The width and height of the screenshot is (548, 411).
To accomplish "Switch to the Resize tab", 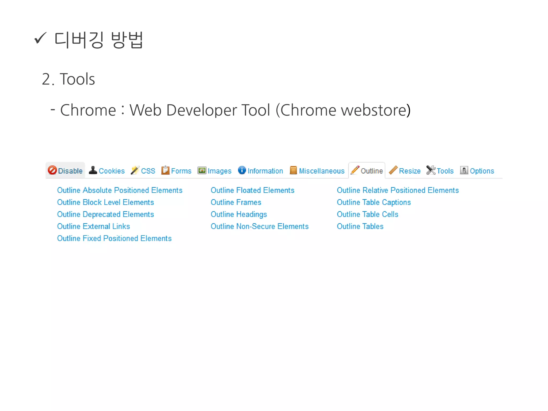I will click(x=405, y=170).
